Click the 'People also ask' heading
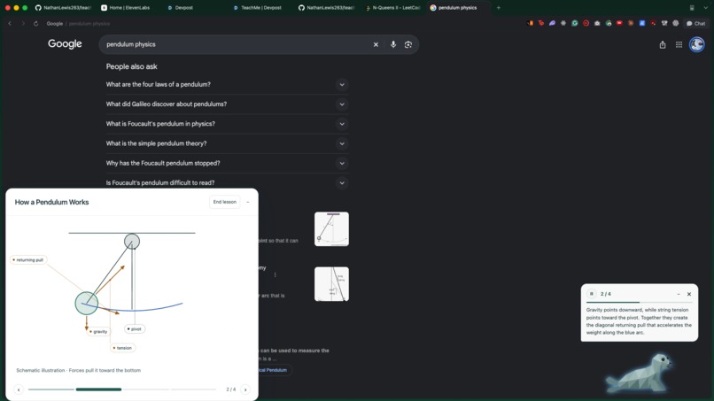Screen dimensions: 714x401 coord(132,66)
